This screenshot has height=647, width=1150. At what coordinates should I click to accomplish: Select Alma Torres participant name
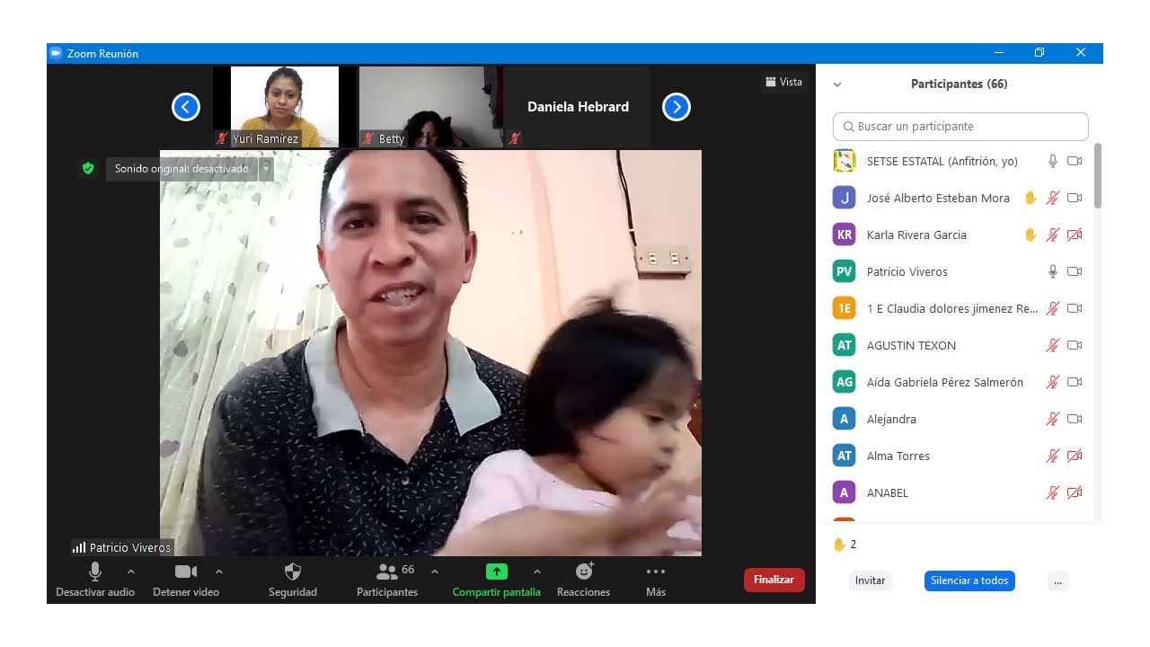tap(898, 456)
